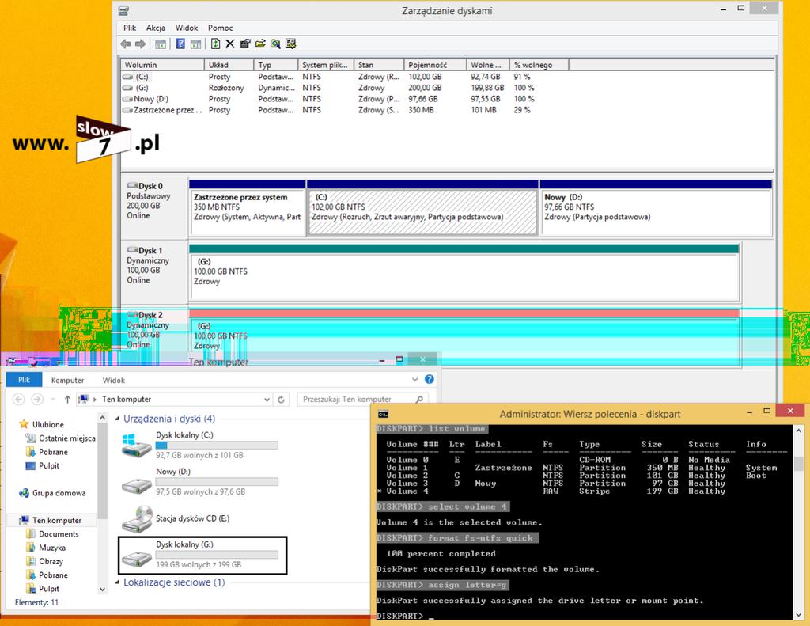Select Dysk lokalny (C:) drive icon

[136, 446]
